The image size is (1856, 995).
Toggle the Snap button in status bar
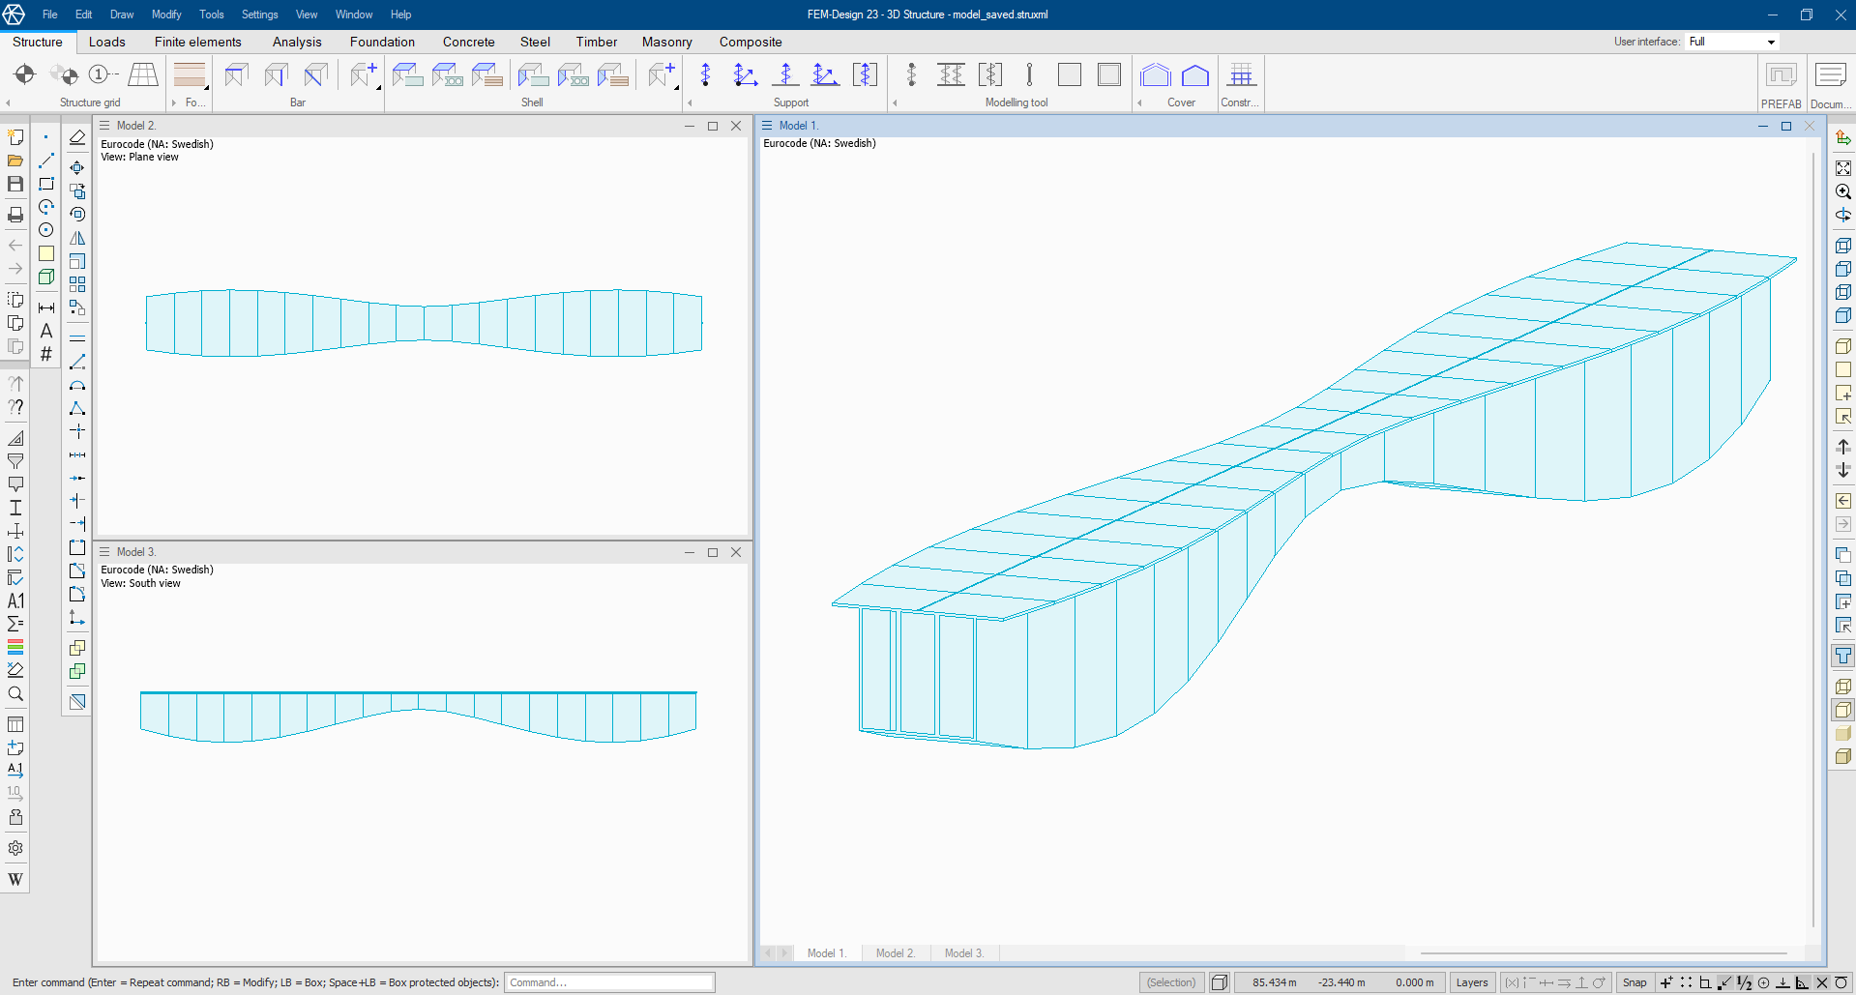[x=1634, y=982]
